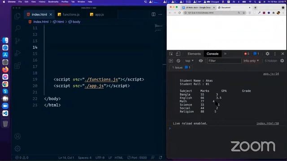Open the Extensions icon in activity bar
The width and height of the screenshot is (287, 161).
pyautogui.click(x=17, y=65)
